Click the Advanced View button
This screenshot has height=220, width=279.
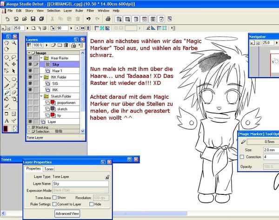(67, 213)
